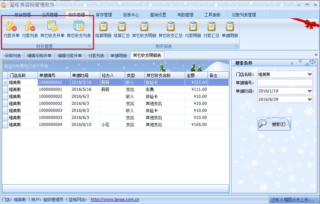Expand the 门店名称 dropdown in search panel
The width and height of the screenshot is (320, 204).
[x=310, y=74]
